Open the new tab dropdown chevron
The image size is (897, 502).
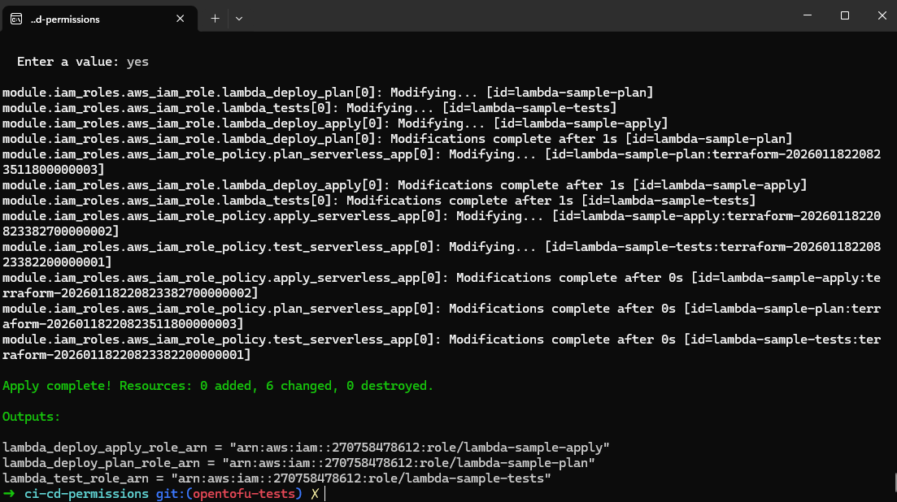pyautogui.click(x=238, y=17)
